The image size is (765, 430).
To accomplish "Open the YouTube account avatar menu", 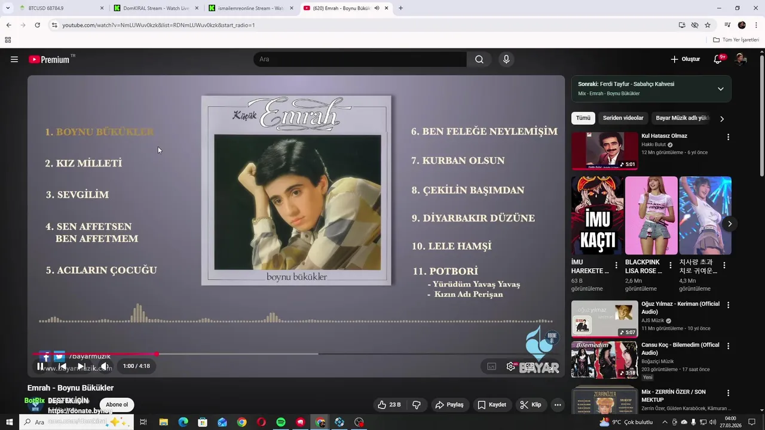I will click(741, 59).
